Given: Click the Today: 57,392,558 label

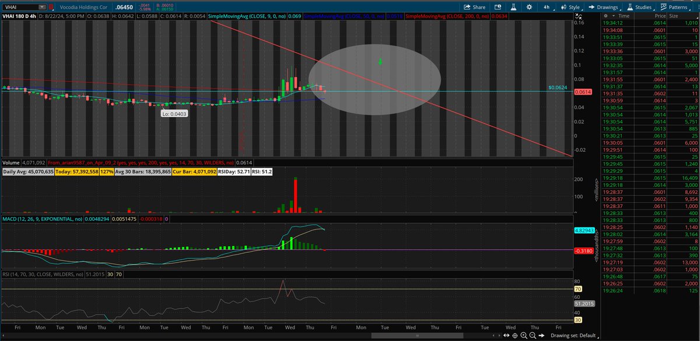Looking at the screenshot, I should tap(77, 172).
